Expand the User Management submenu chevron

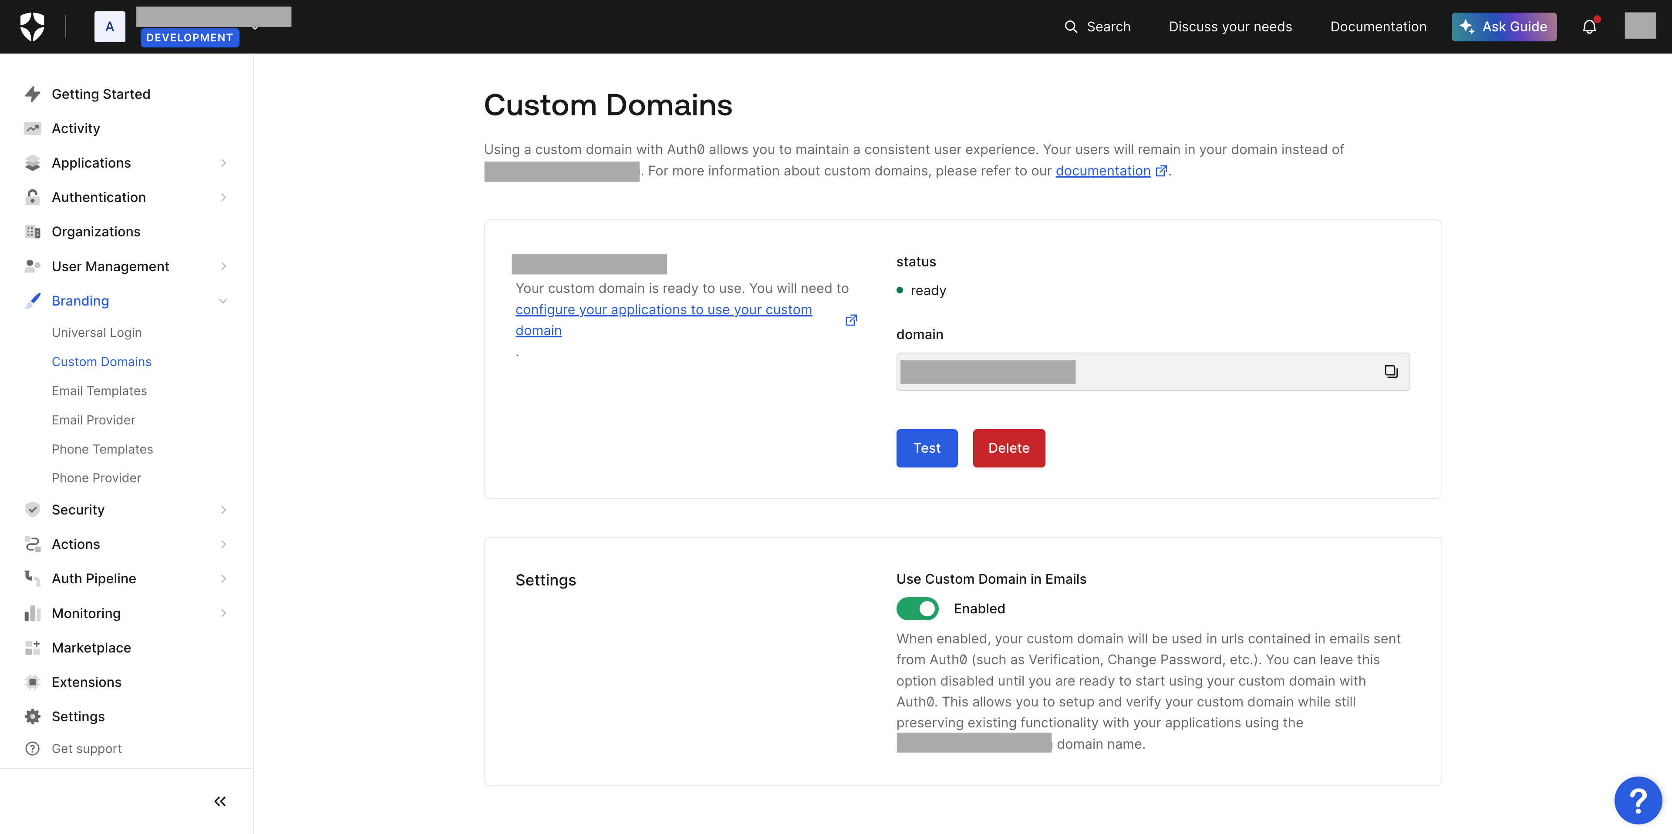223,266
